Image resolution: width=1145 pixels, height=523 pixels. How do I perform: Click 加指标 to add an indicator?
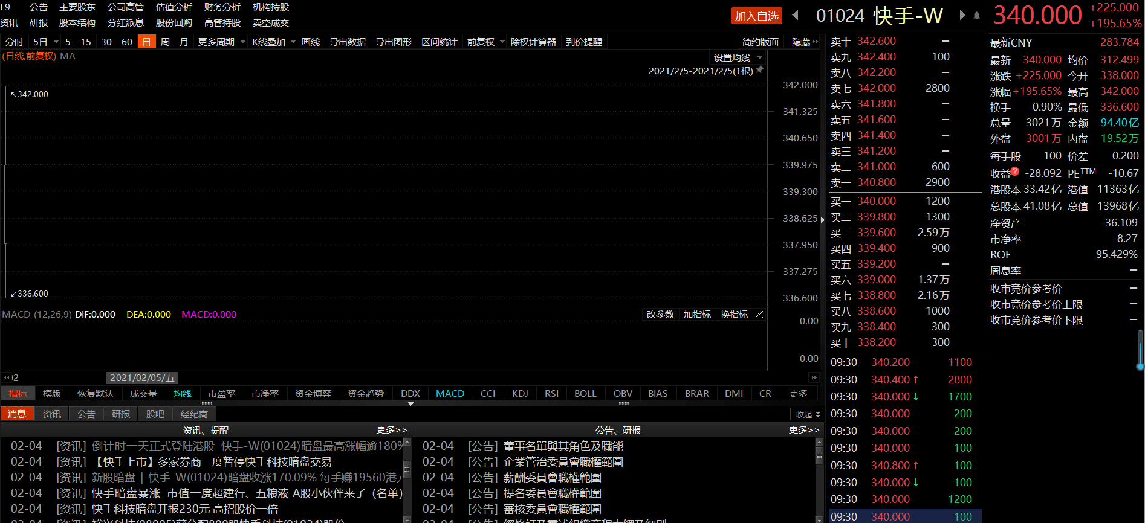coord(697,315)
